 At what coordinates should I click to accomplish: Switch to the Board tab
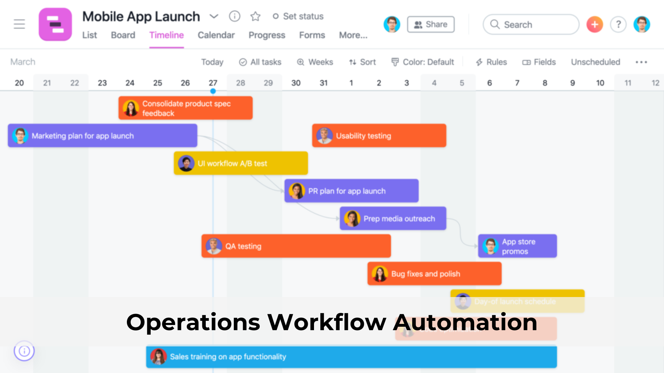123,35
